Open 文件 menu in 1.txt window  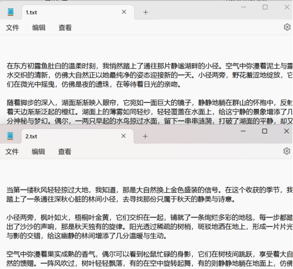point(13,28)
